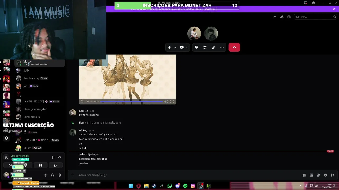
Task: Open the LaraLaraLara direct message
Action: pos(39,117)
